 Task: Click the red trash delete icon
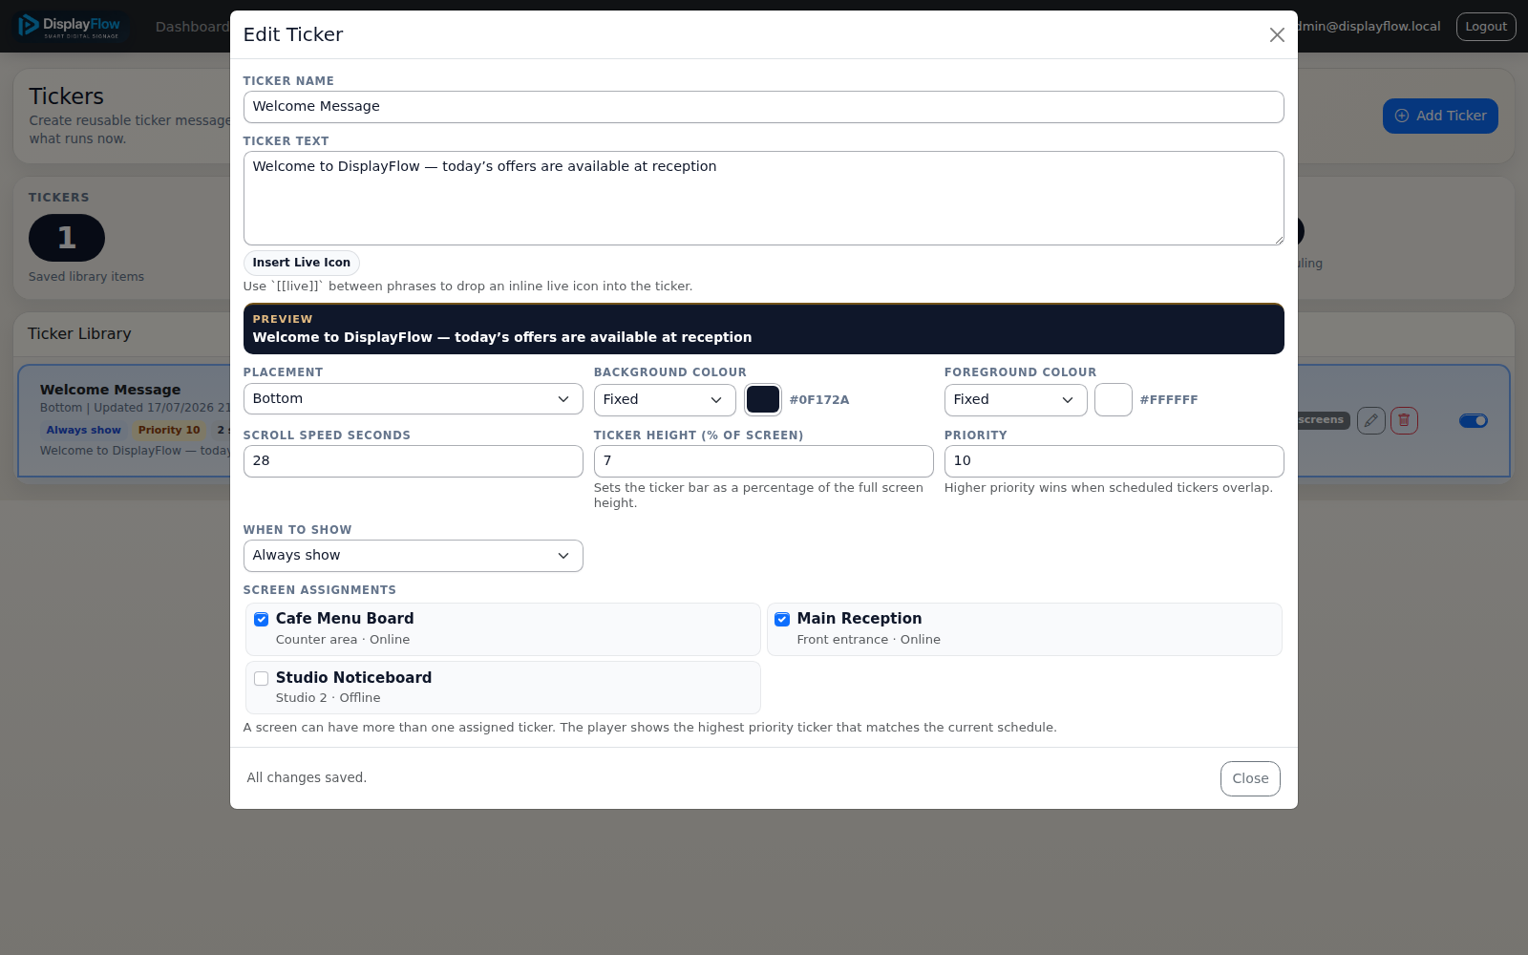click(x=1404, y=420)
